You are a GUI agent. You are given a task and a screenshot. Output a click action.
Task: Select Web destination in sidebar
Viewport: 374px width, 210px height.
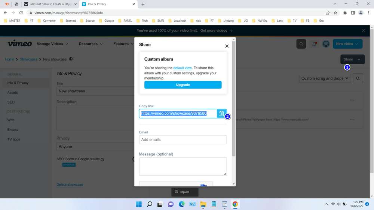[x=11, y=120]
